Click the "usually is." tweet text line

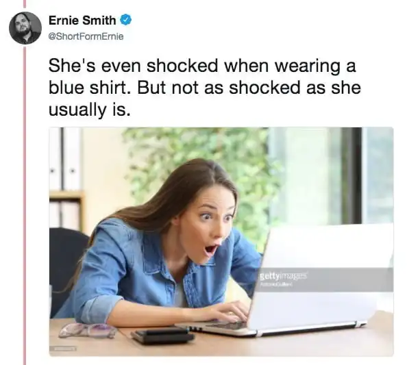coord(89,110)
